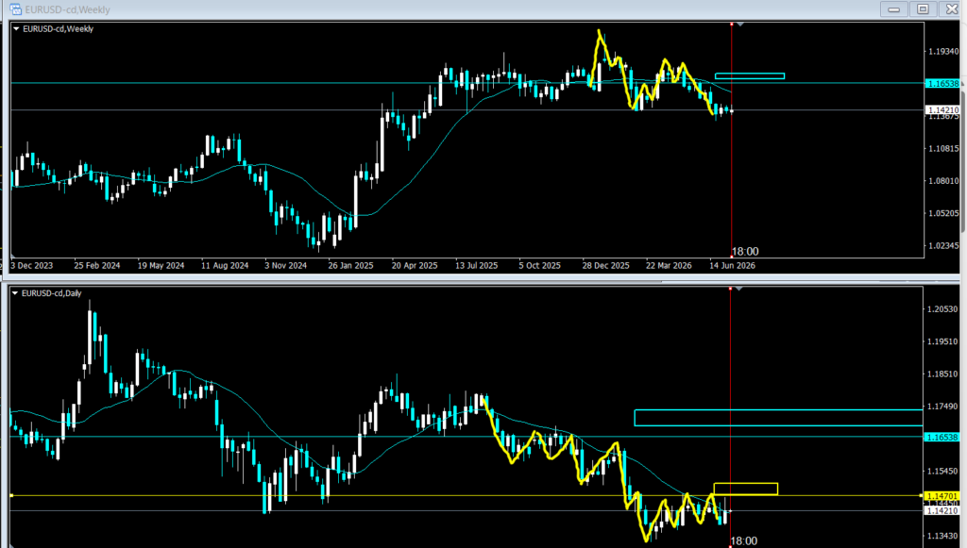This screenshot has width=967, height=548.
Task: Expand the EURUSD-cd,Daily chart label triangle
Action: [15, 293]
